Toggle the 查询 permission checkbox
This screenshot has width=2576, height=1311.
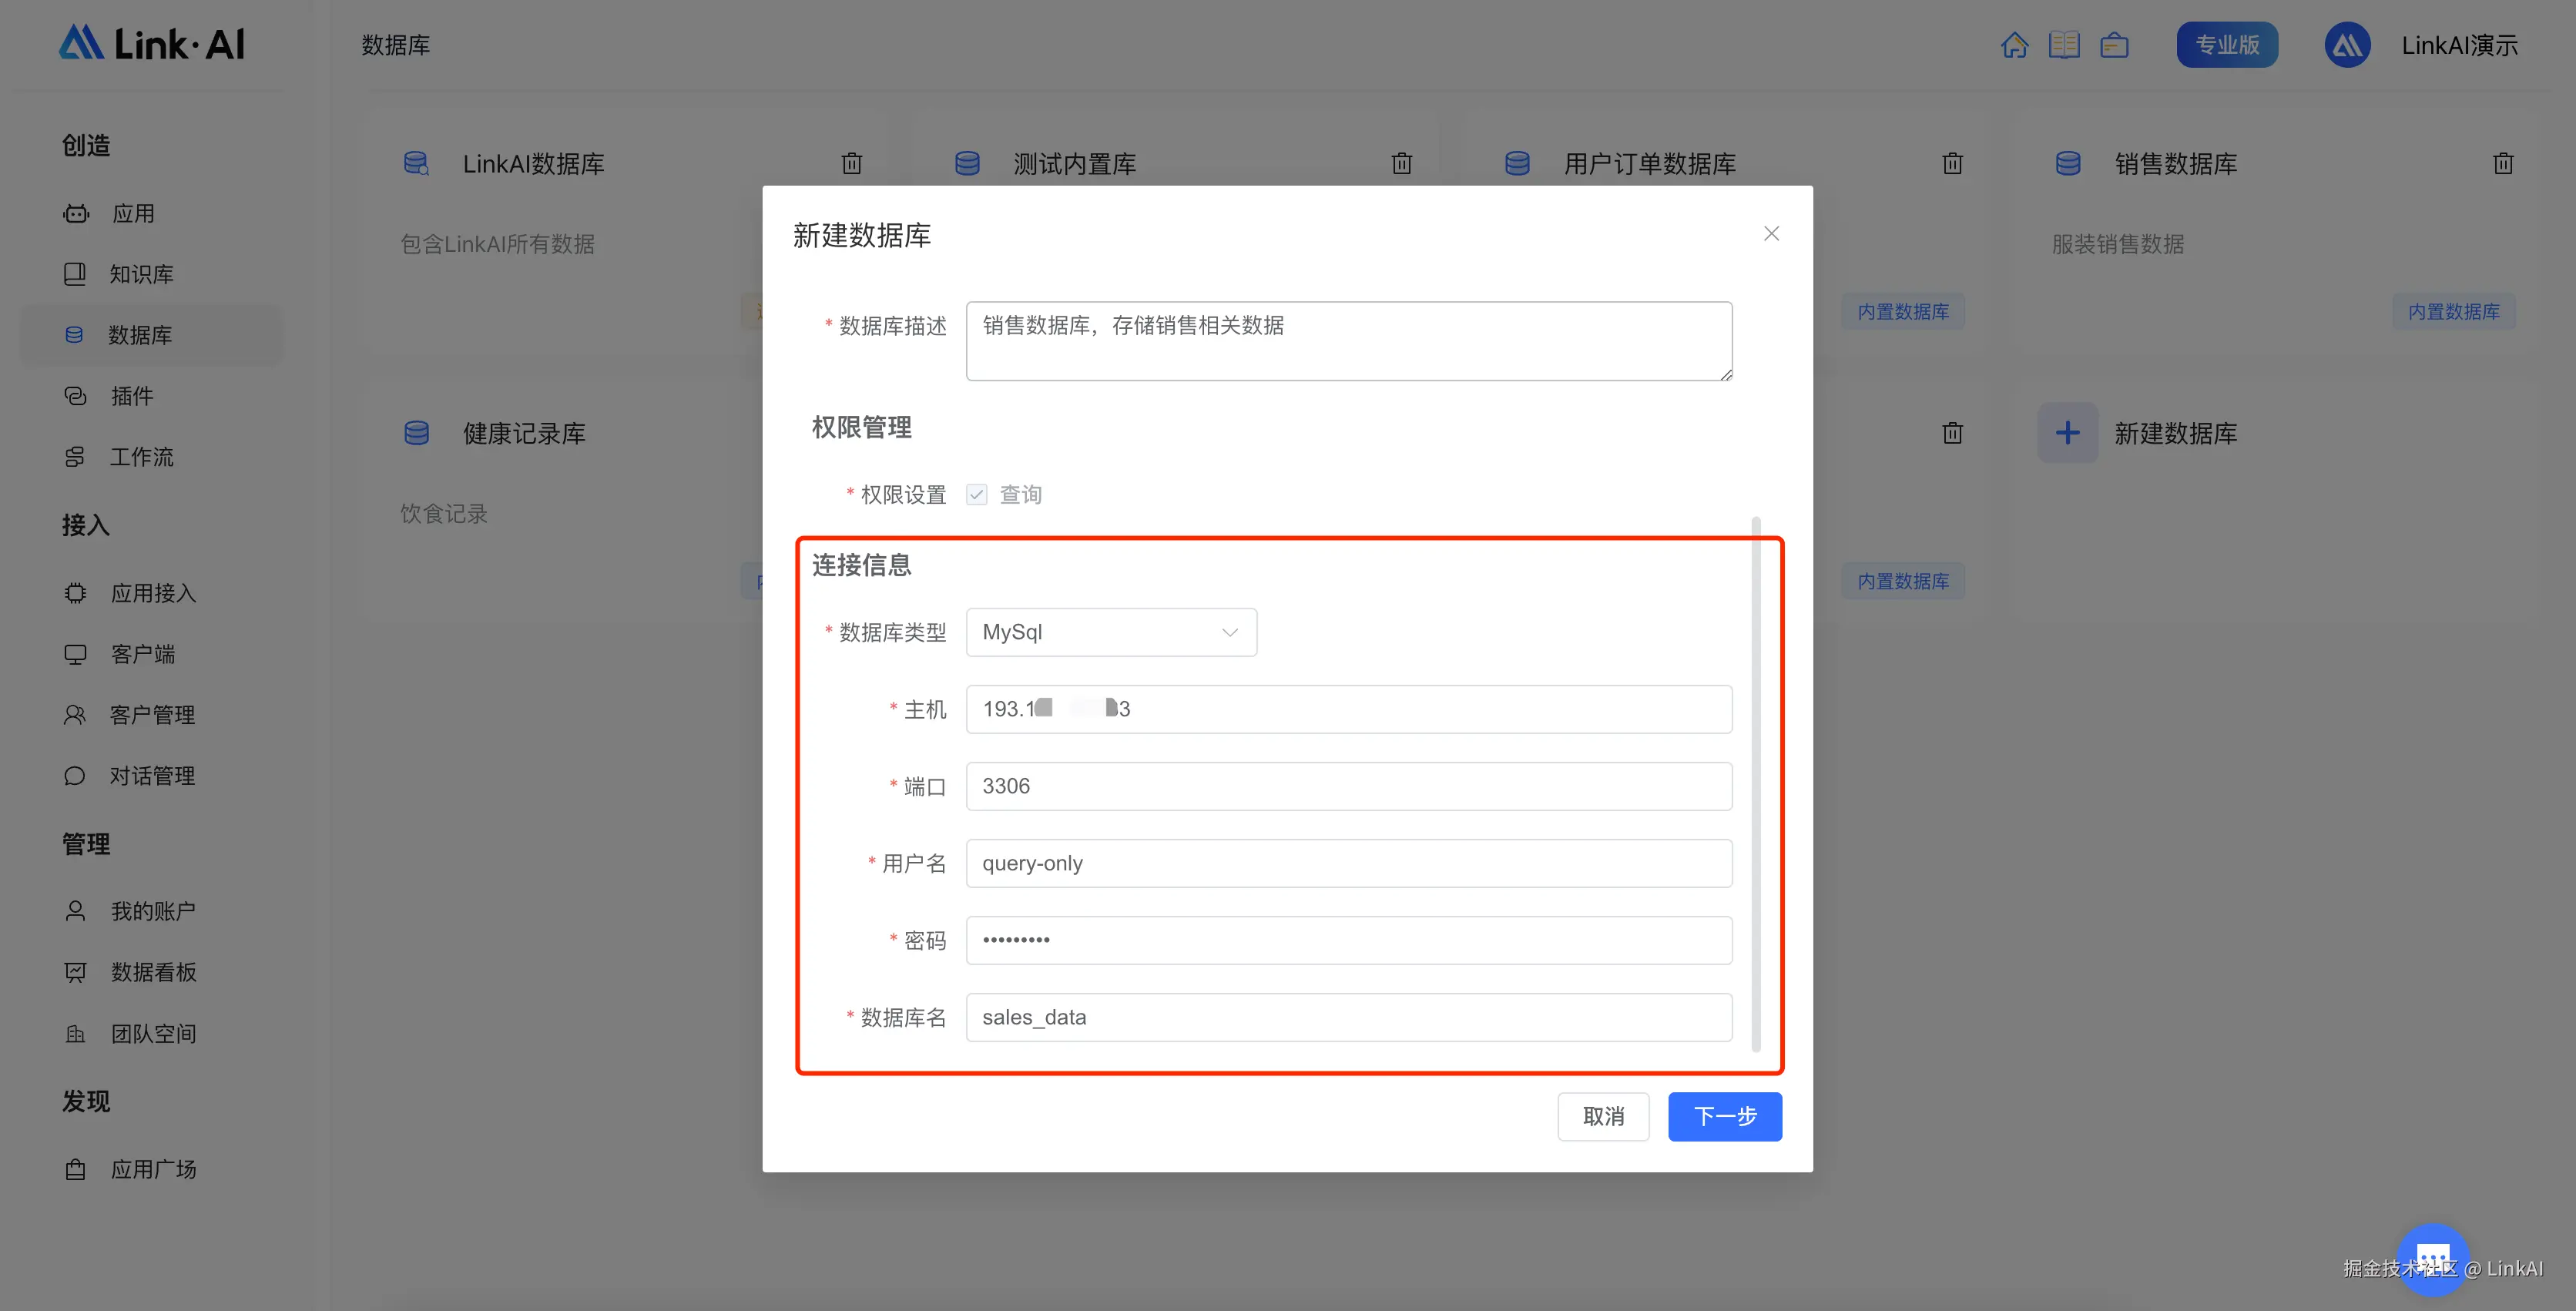(x=975, y=493)
